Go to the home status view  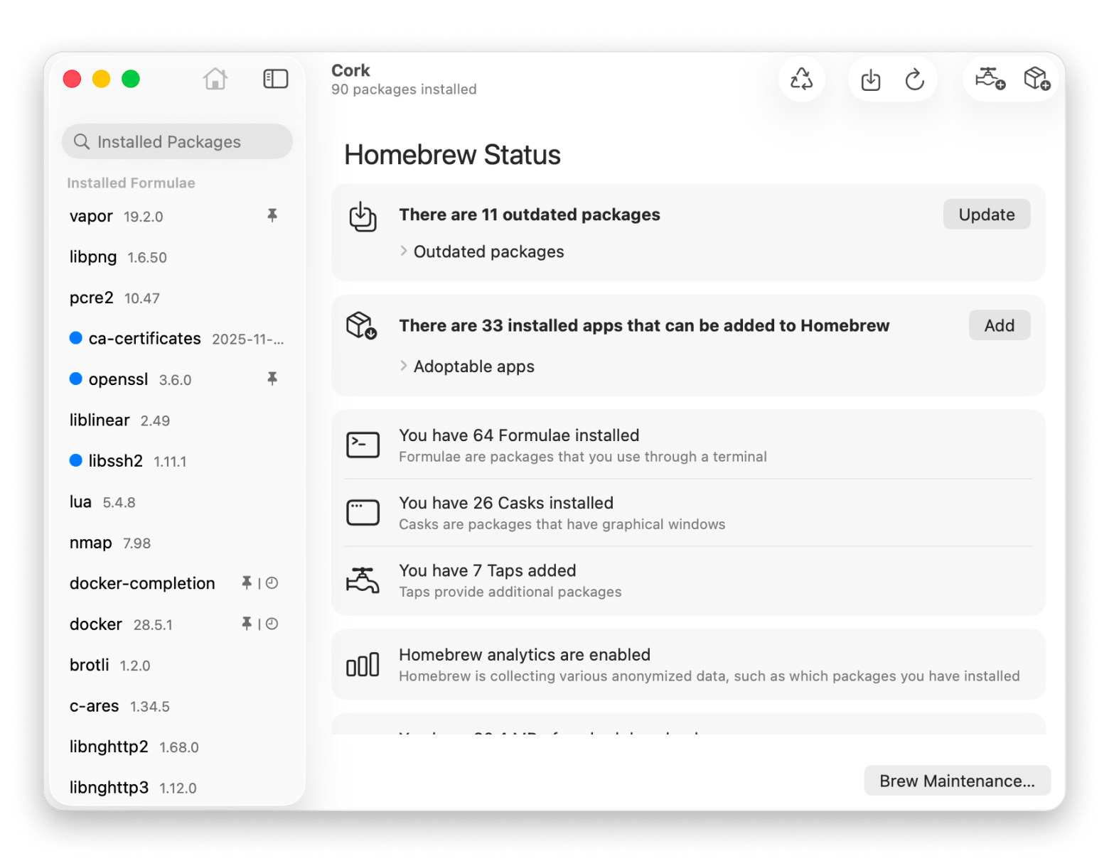[x=215, y=78]
